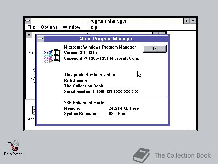Screen dimensions: 218x164
Task: Click the Dr. Watson label on the desktop
Action: coord(13,154)
